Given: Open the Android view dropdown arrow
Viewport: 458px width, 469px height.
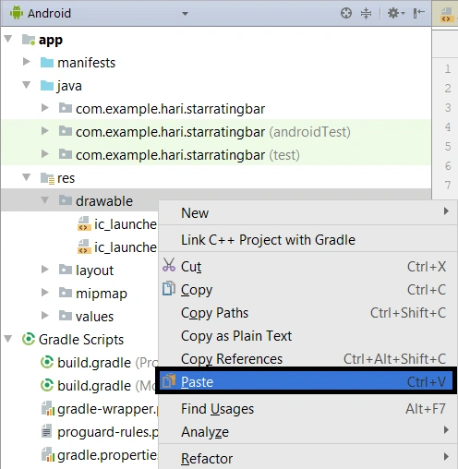Looking at the screenshot, I should click(185, 14).
